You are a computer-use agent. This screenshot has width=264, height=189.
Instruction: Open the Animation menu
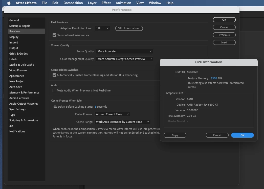123,3
